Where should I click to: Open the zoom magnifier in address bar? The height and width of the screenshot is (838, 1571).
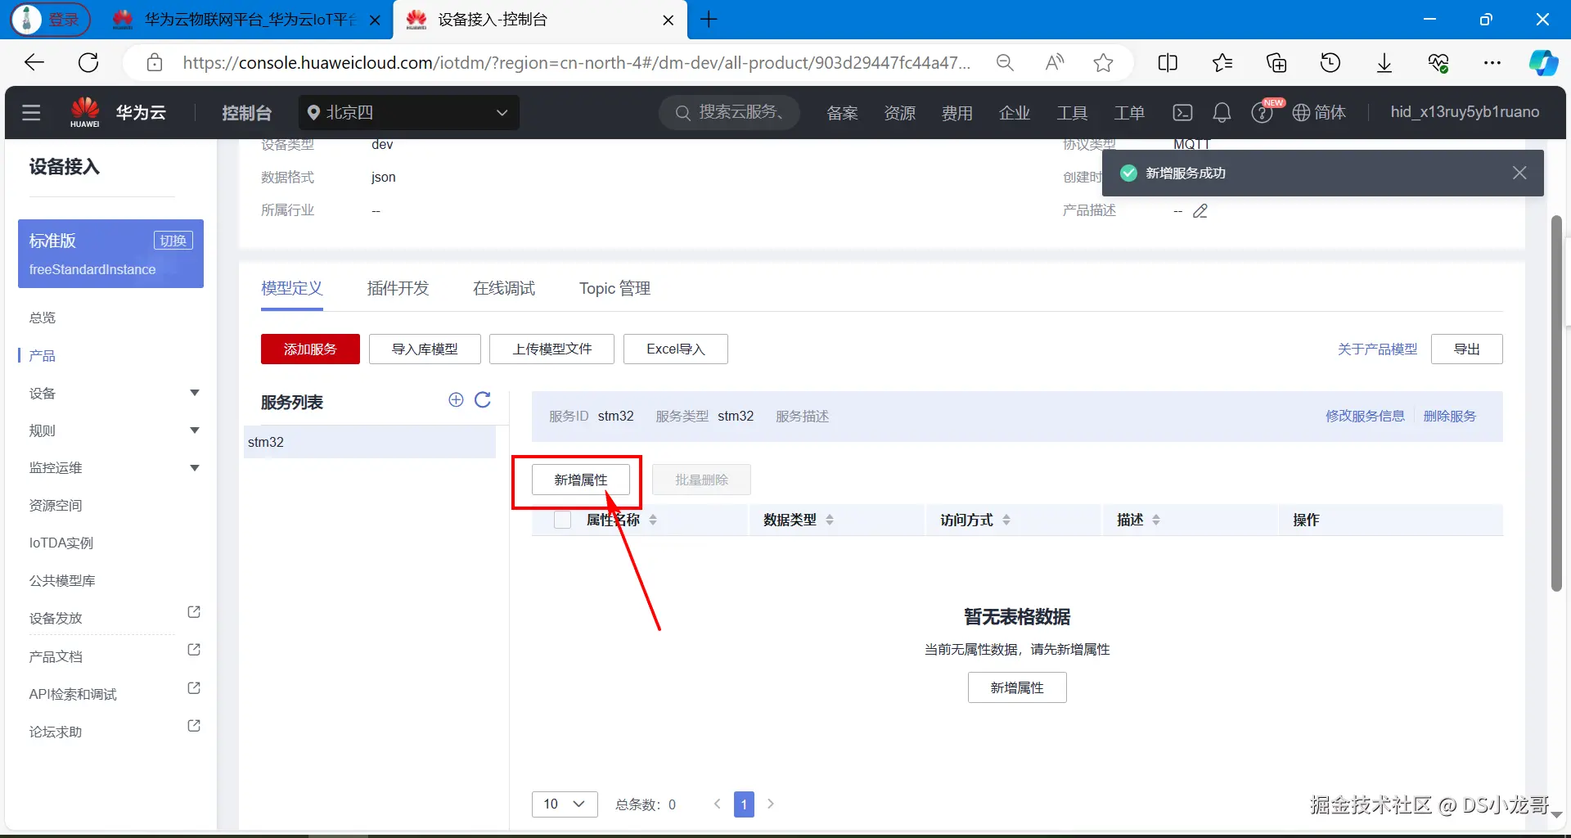(1005, 62)
